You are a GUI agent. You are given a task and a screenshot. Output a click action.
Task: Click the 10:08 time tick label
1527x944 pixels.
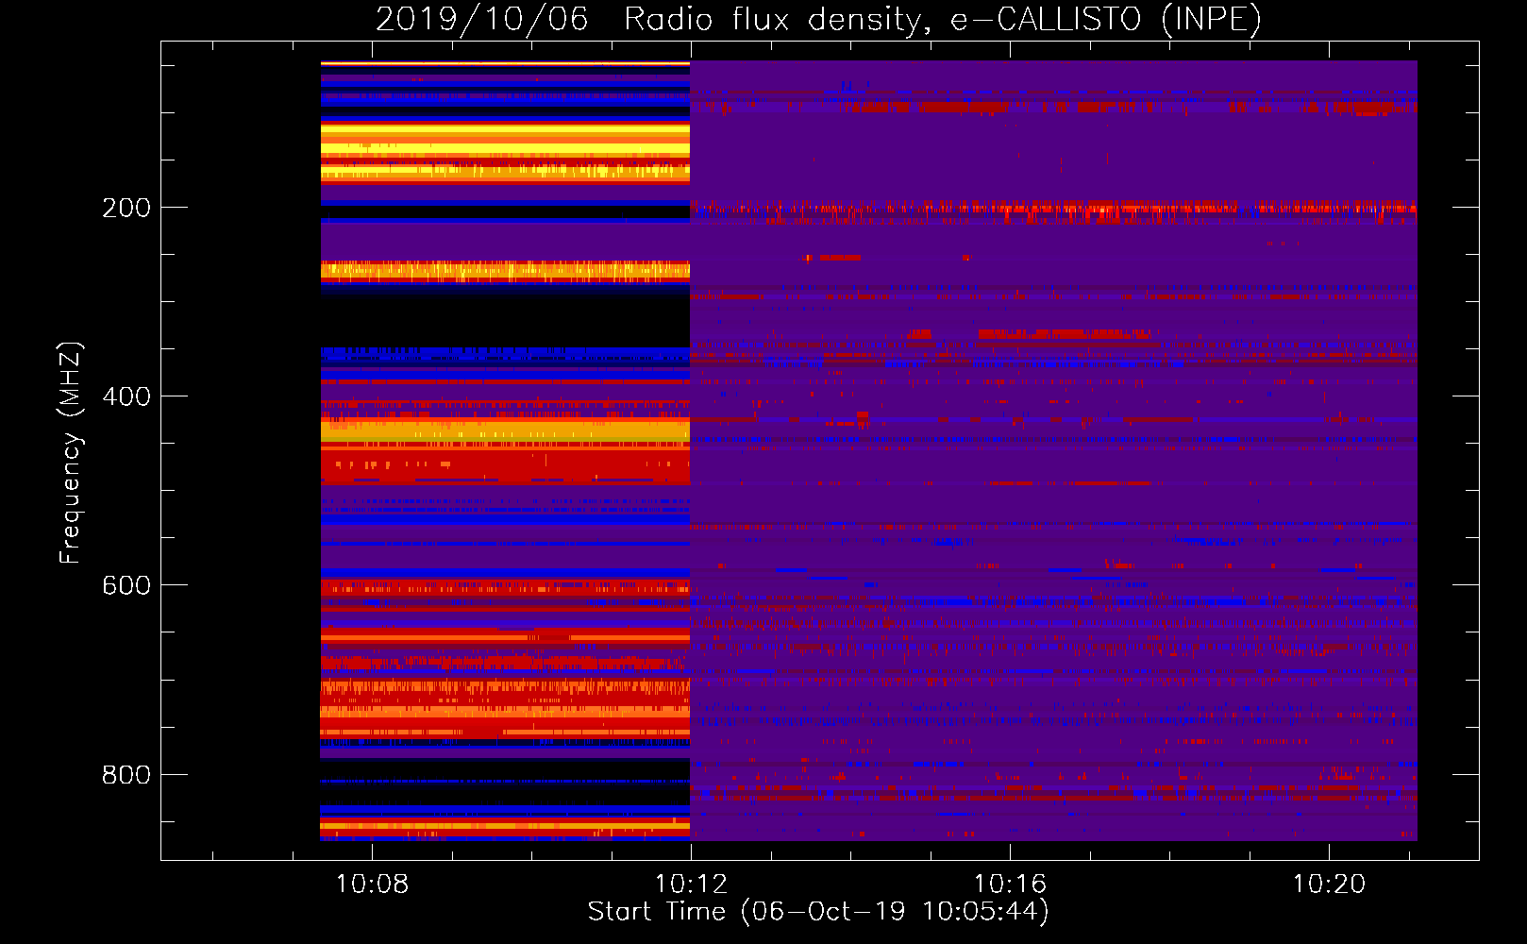point(373,884)
